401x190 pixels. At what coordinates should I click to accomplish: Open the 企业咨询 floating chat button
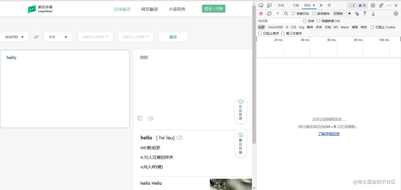(241, 110)
